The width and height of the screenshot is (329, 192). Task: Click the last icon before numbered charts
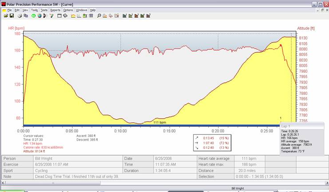pyautogui.click(x=117, y=16)
